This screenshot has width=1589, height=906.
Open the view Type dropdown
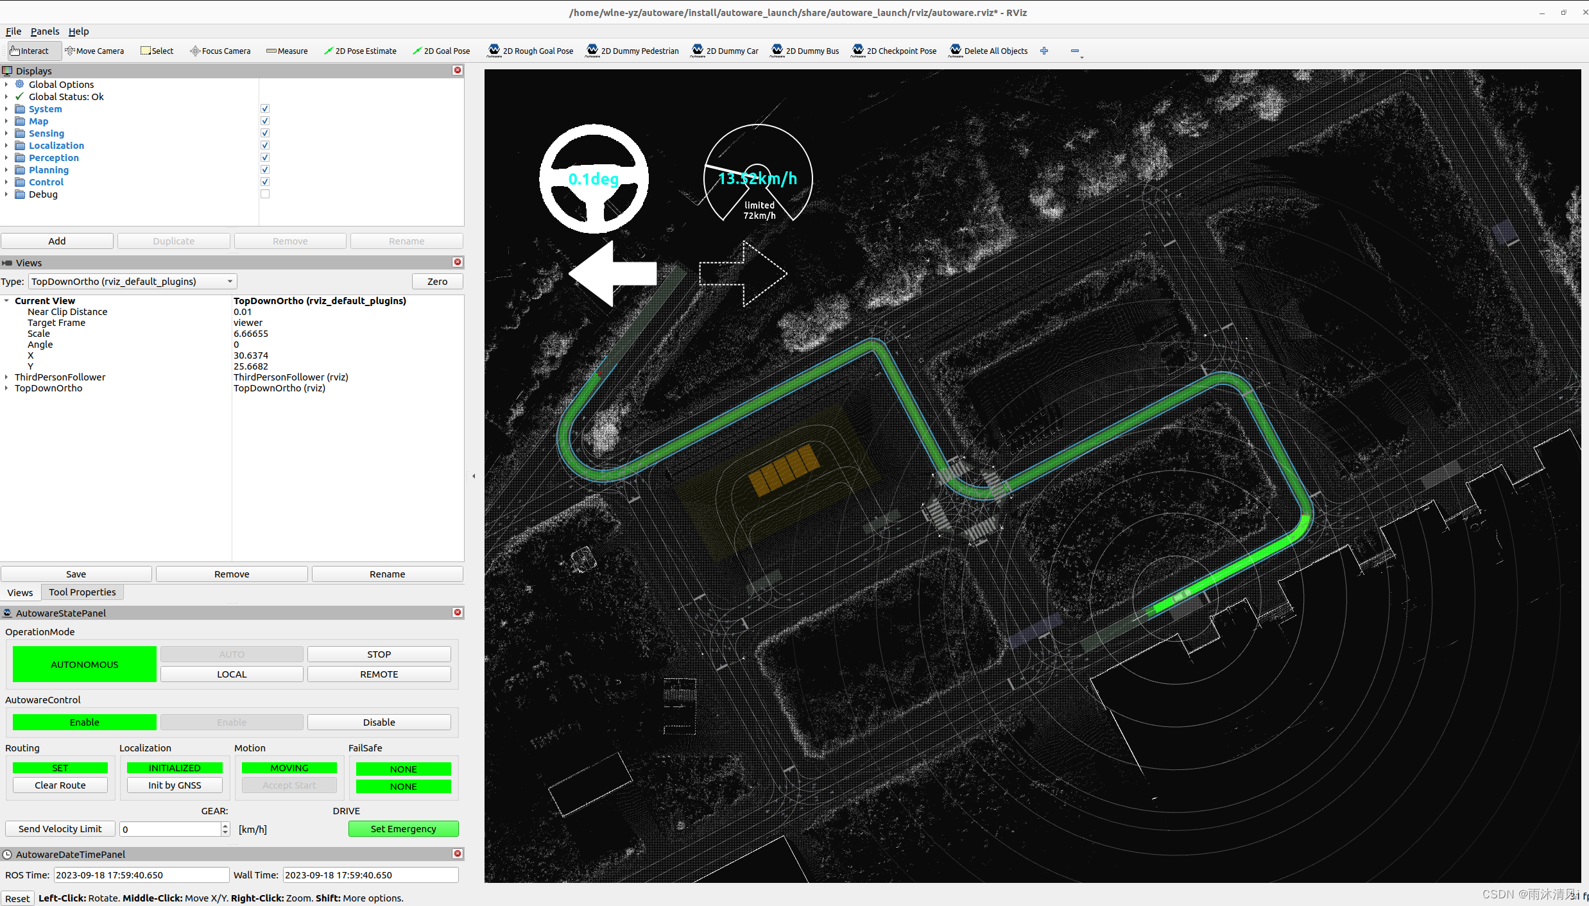[133, 282]
